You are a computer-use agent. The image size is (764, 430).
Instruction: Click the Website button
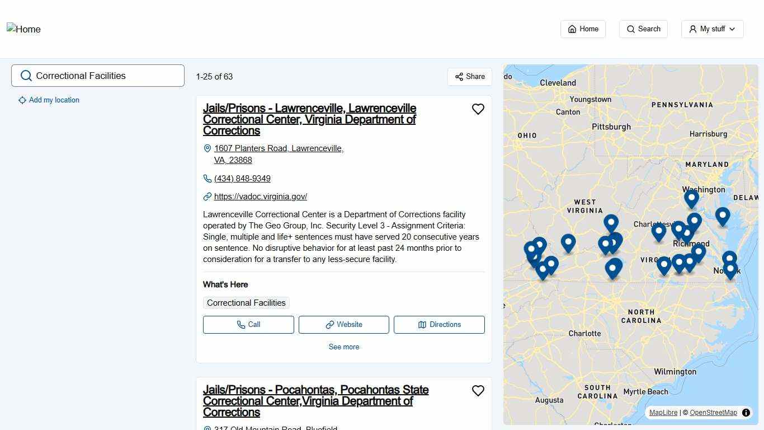[343, 325]
